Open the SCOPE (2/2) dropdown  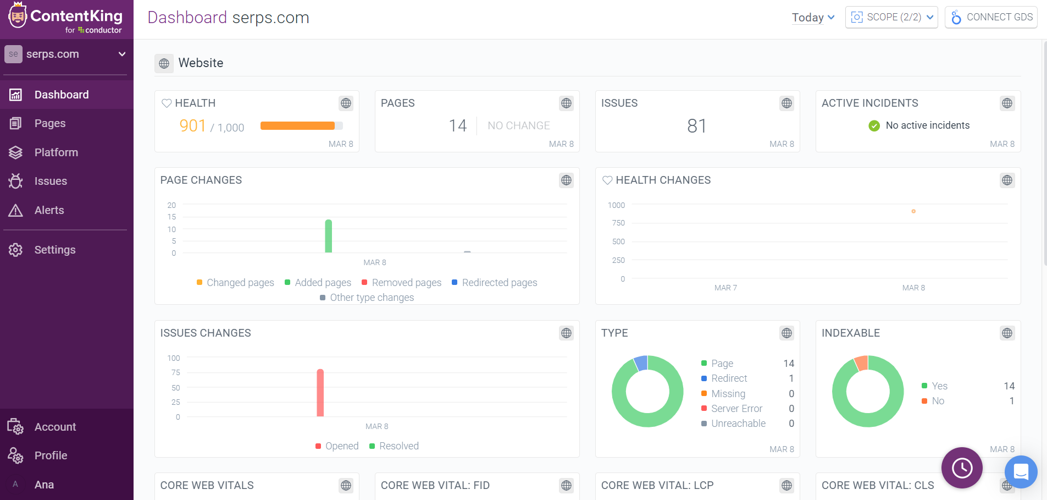[891, 17]
